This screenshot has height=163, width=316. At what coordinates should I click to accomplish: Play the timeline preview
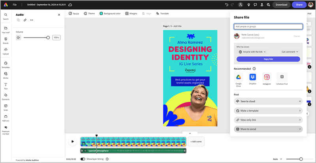(73, 141)
